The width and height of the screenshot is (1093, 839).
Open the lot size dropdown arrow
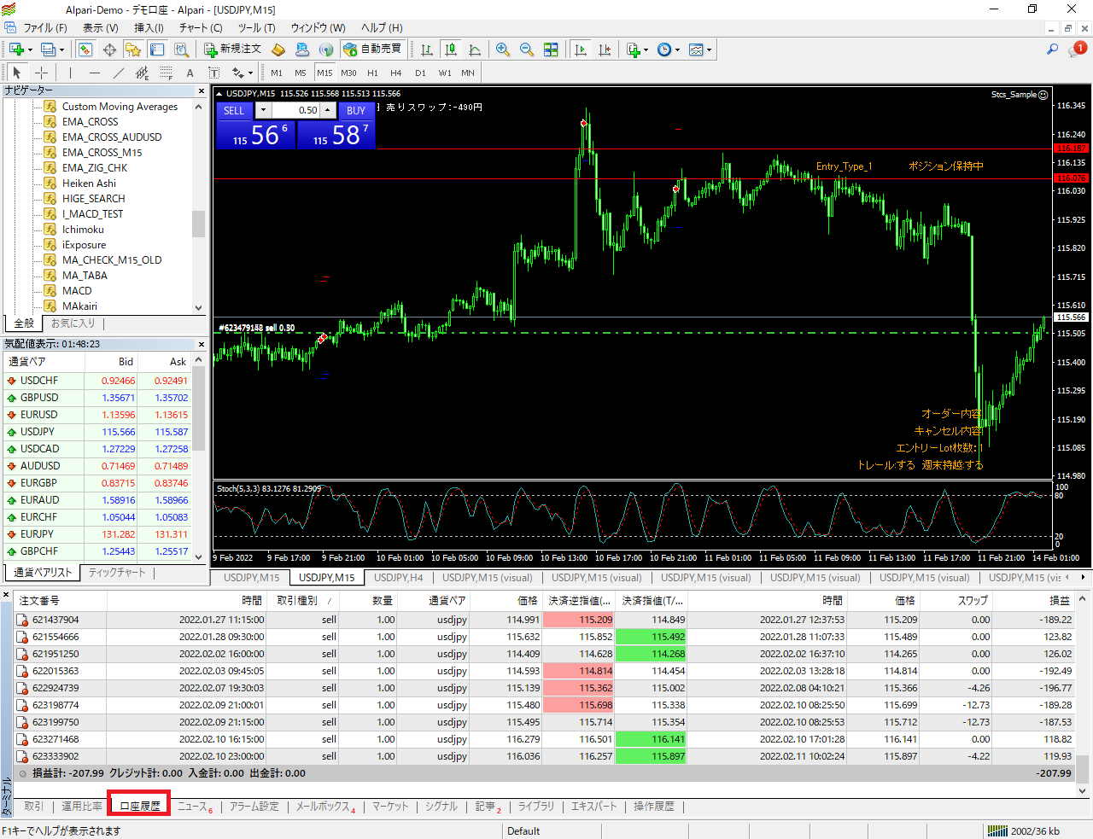pyautogui.click(x=263, y=110)
